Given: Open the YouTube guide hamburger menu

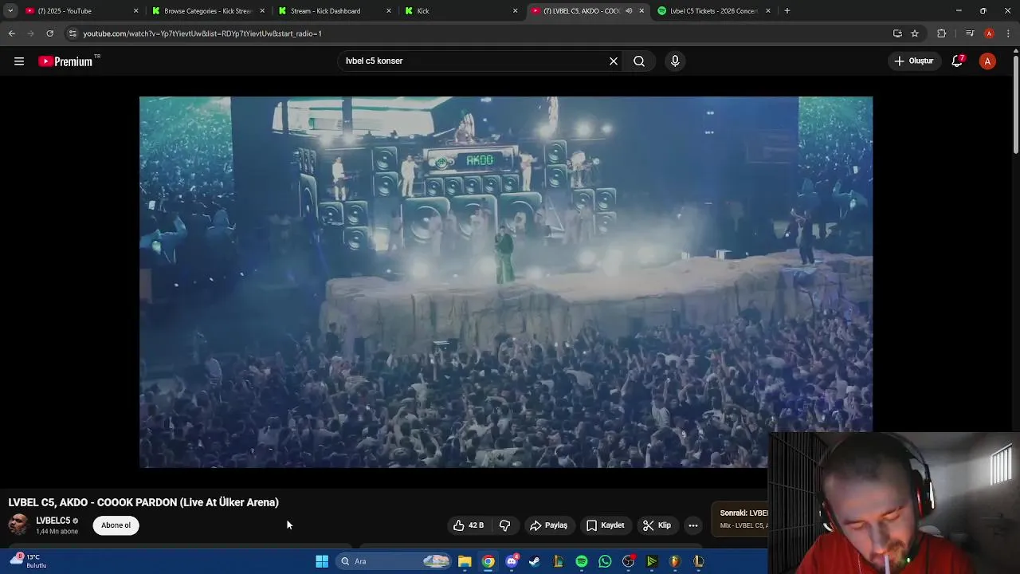Looking at the screenshot, I should [19, 61].
